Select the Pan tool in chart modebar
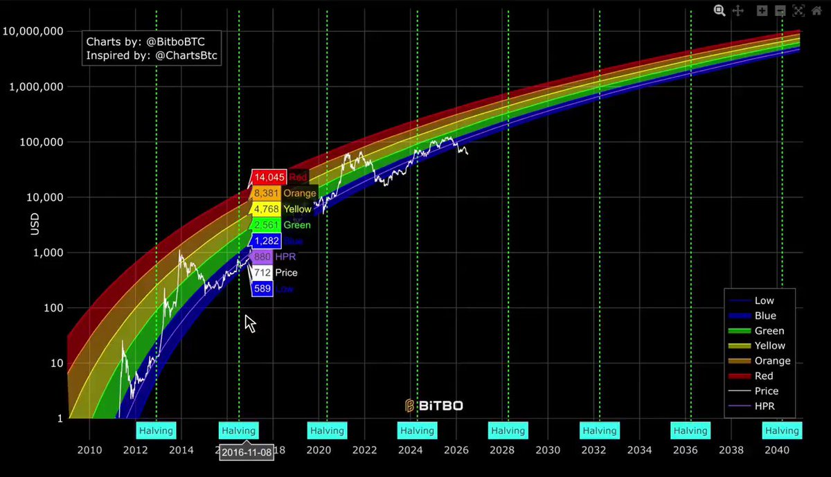This screenshot has width=831, height=477. coord(738,10)
